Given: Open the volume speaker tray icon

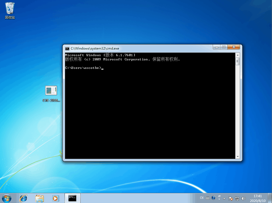Looking at the screenshot, I should 243,198.
